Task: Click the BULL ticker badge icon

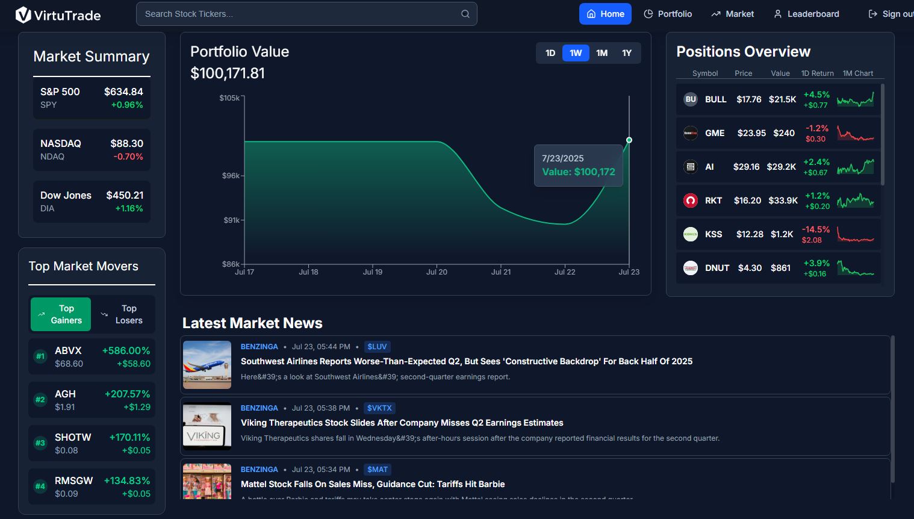Action: click(691, 99)
